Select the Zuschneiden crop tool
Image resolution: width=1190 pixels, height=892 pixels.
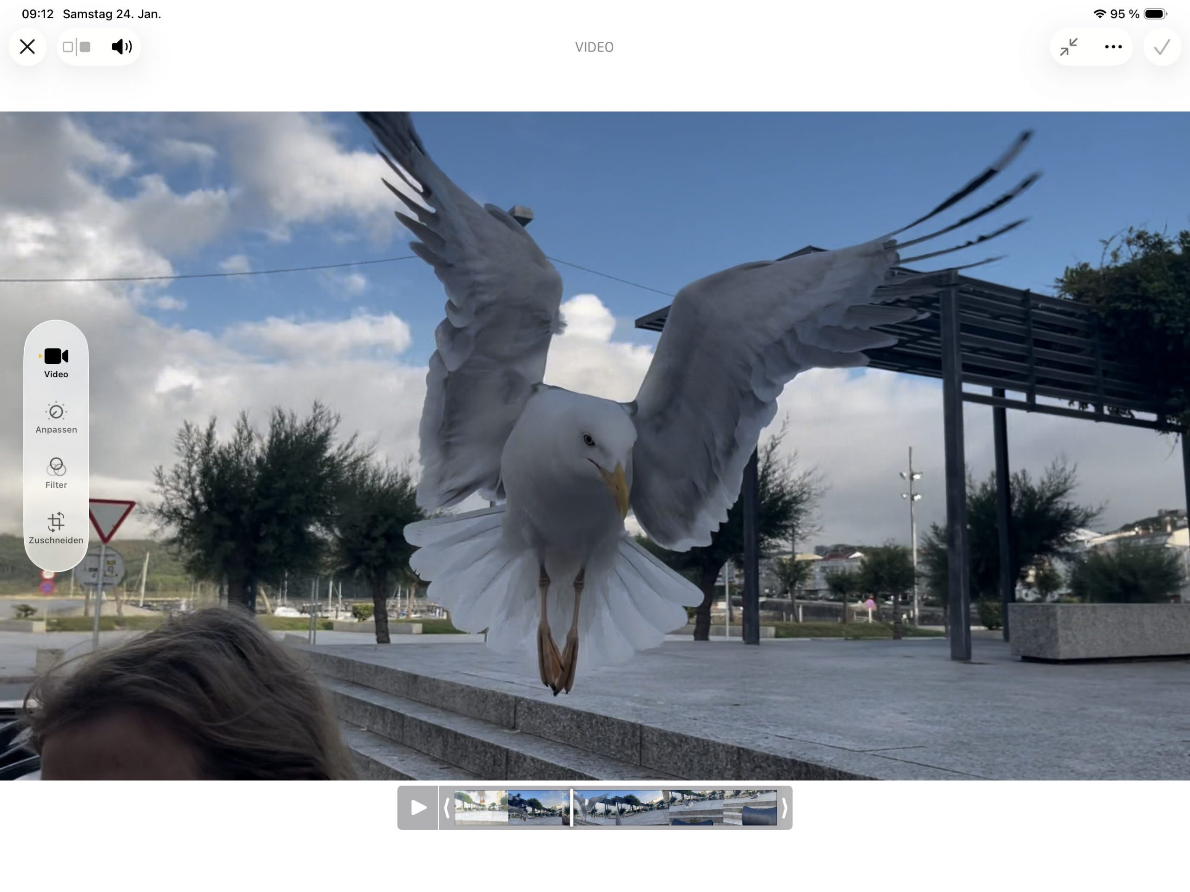click(x=56, y=522)
